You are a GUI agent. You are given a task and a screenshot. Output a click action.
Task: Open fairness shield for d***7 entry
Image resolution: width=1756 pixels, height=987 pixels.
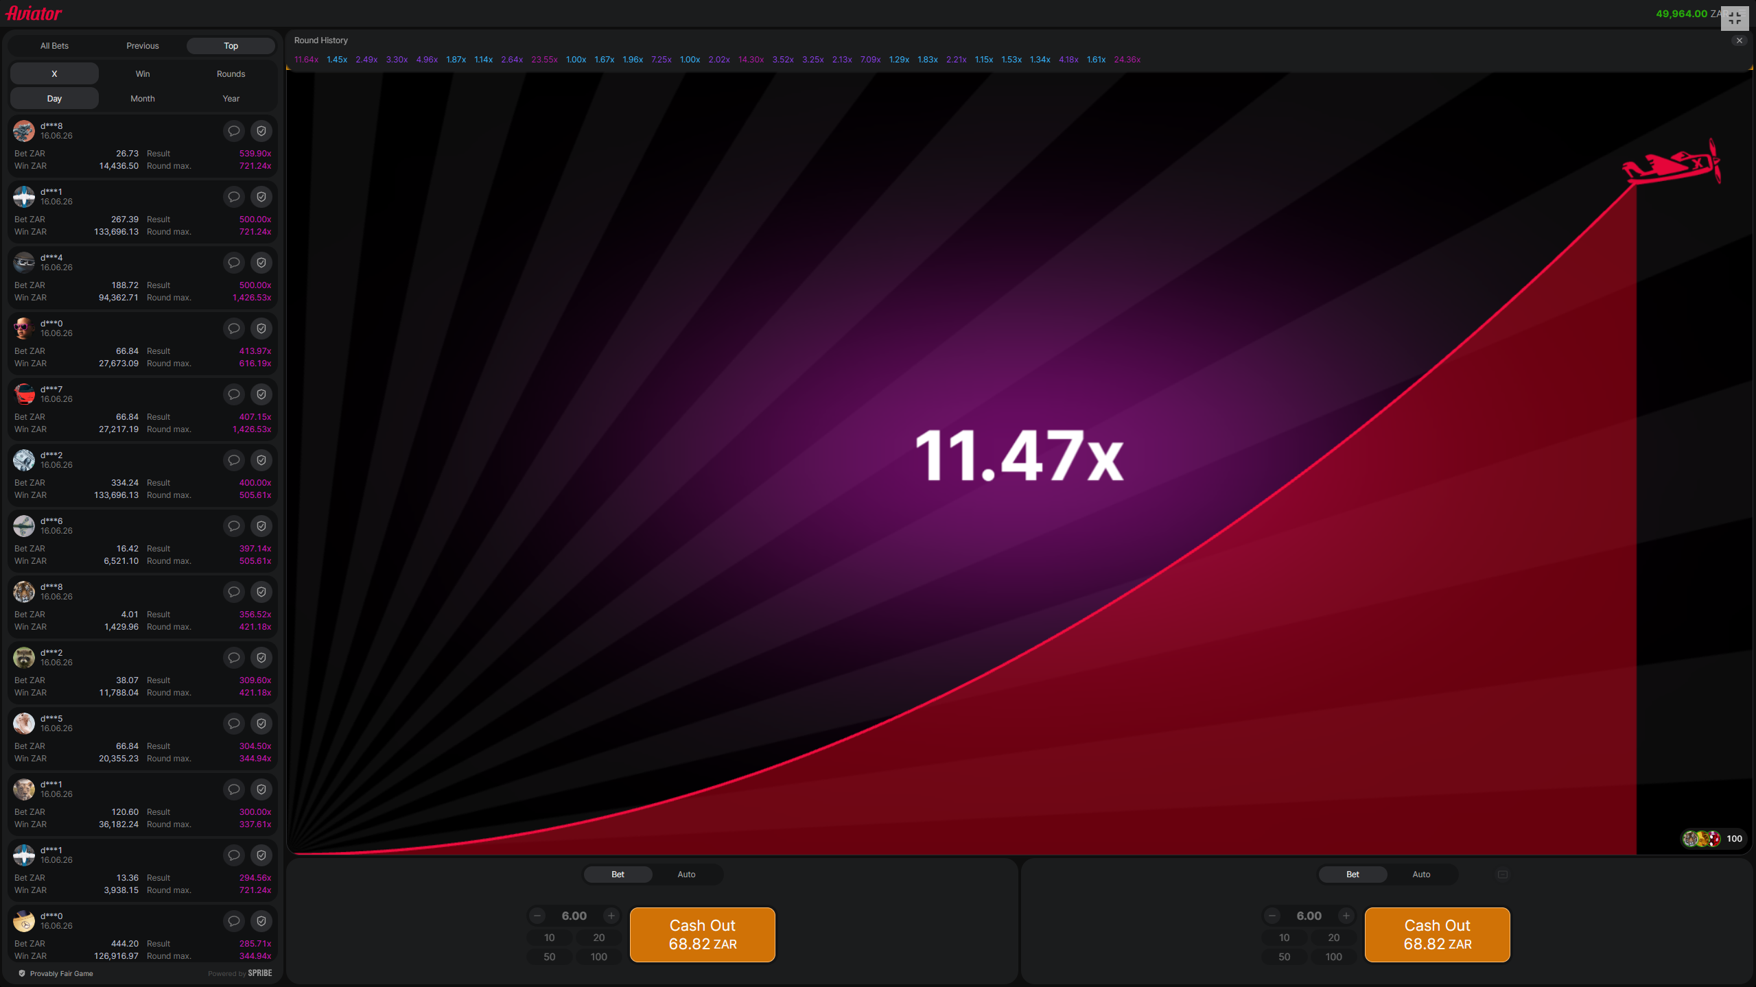[x=261, y=394]
